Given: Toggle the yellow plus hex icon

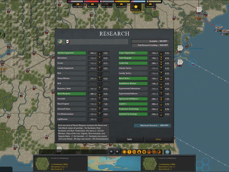Looking at the screenshot, I should 144,152.
